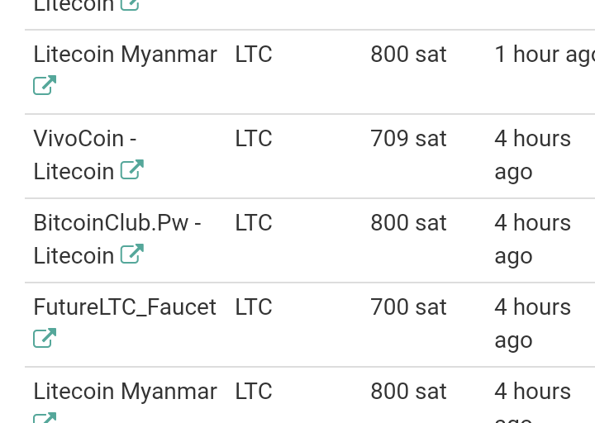Click the 1 hour ago timestamp
The image size is (595, 423).
coord(543,55)
